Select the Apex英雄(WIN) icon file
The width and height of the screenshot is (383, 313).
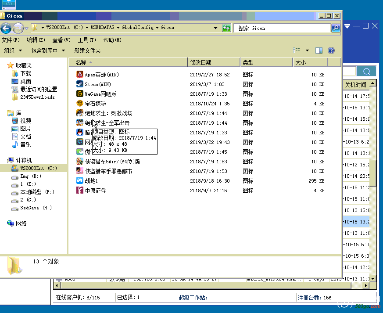pos(98,75)
